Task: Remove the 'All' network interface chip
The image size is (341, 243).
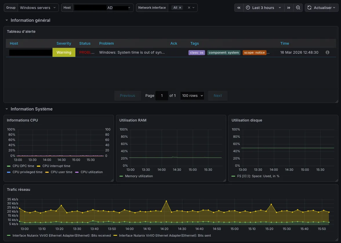Action: (x=180, y=8)
